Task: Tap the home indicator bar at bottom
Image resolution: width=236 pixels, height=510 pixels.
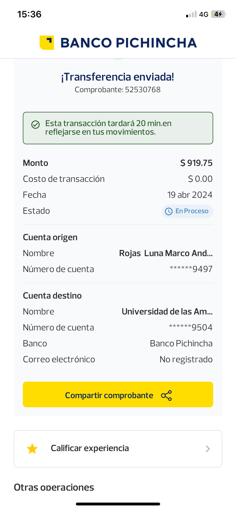Action: pyautogui.click(x=118, y=504)
